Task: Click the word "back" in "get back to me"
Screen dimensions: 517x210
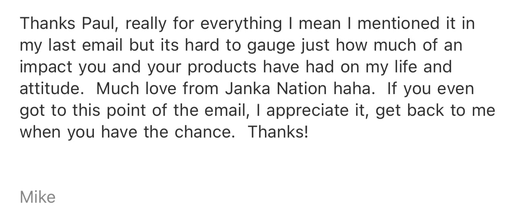Action: [x=426, y=111]
